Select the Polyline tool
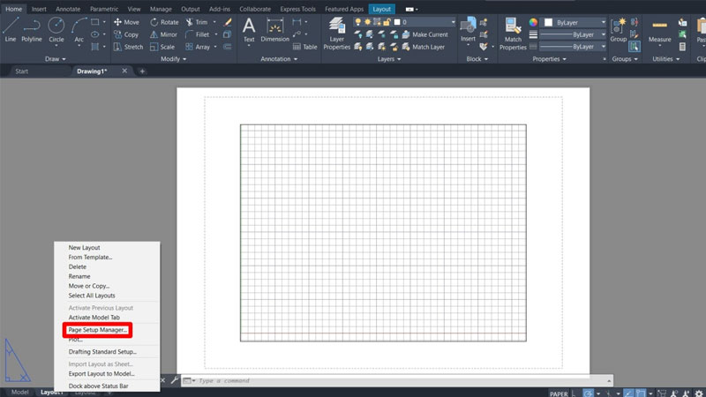The width and height of the screenshot is (706, 397). tap(32, 28)
